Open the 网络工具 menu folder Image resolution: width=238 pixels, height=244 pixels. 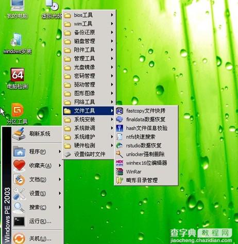89,102
